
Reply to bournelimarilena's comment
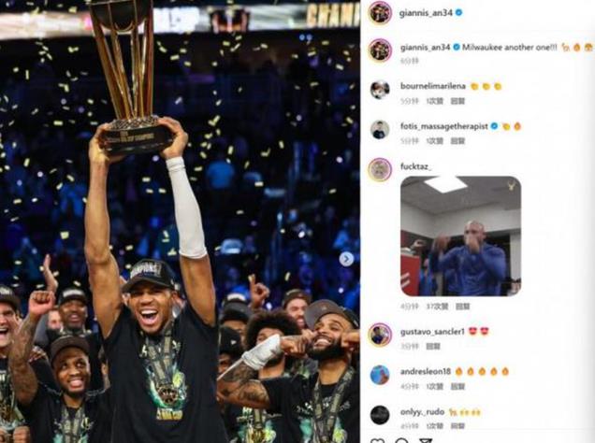click(457, 101)
